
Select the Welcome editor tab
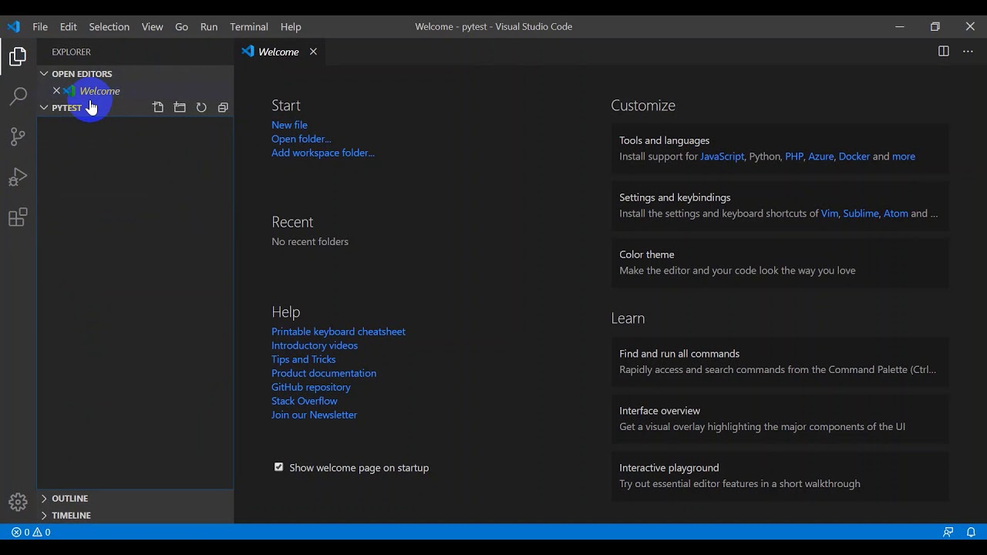point(279,52)
